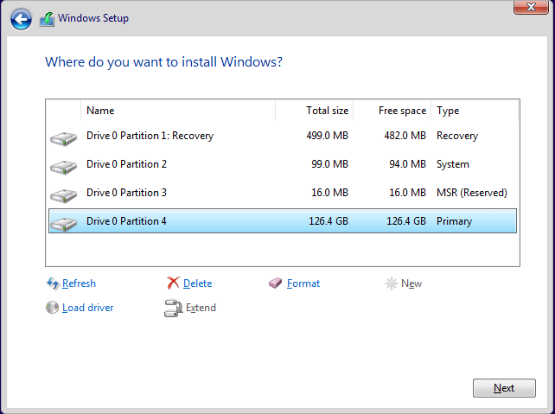Image resolution: width=555 pixels, height=414 pixels.
Task: Delete the selected partition via Delete link
Action: pyautogui.click(x=197, y=283)
